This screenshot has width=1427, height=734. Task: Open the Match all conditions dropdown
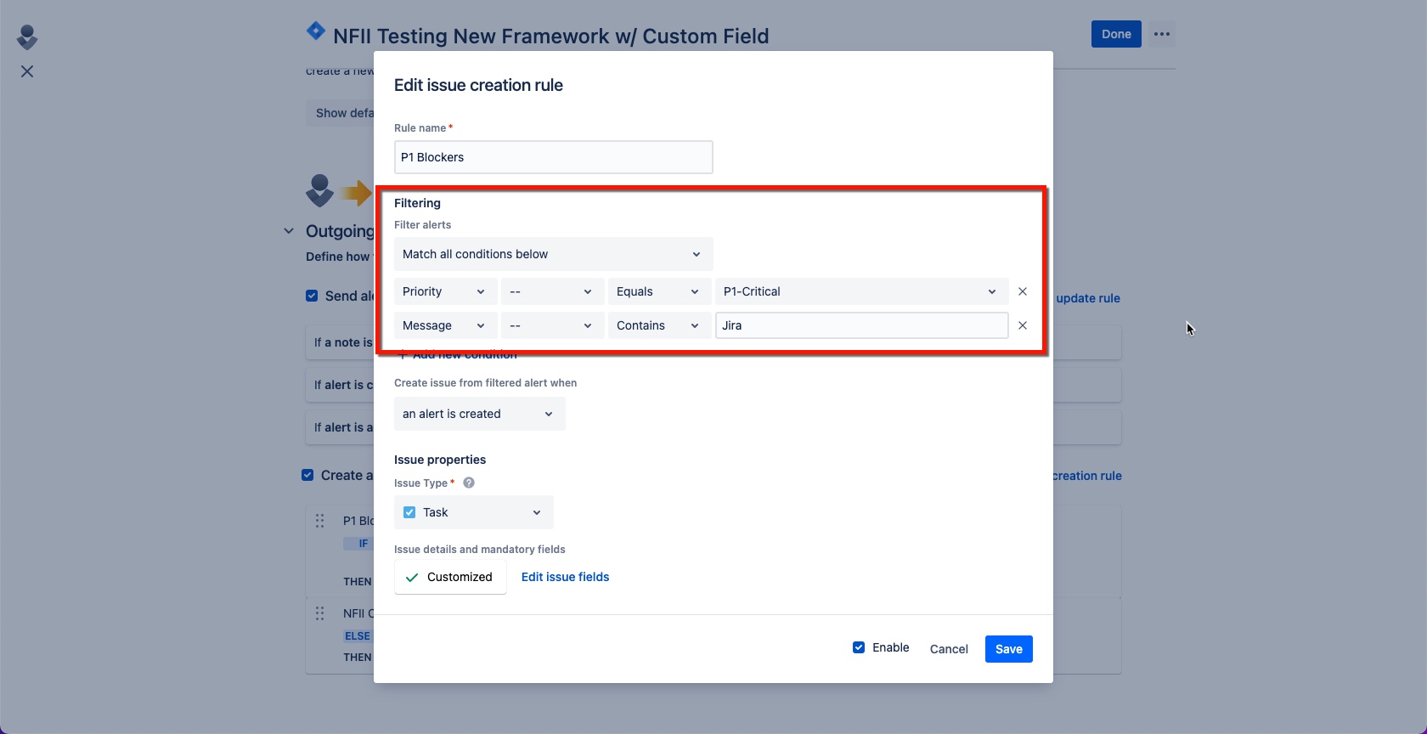pyautogui.click(x=554, y=254)
